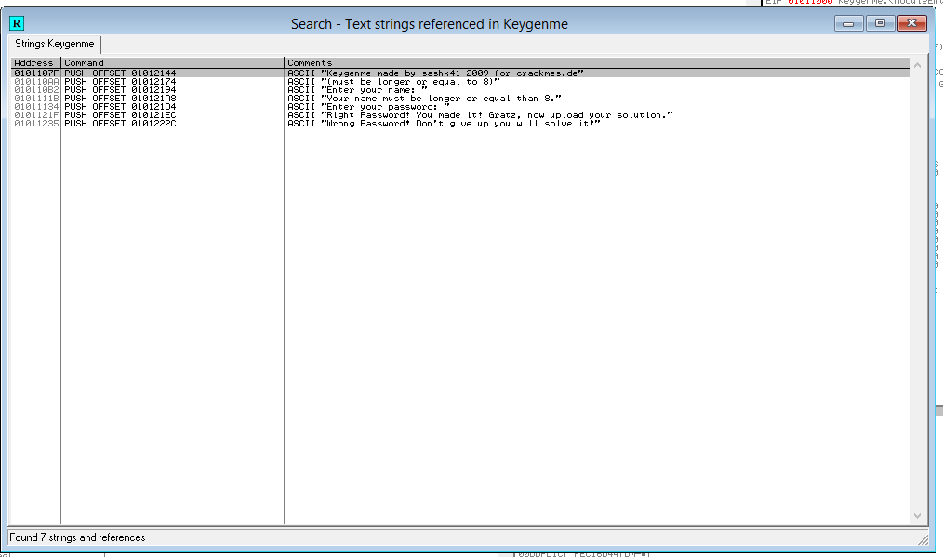The width and height of the screenshot is (943, 557).
Task: Select the 'Enter your password:' string
Action: point(368,107)
